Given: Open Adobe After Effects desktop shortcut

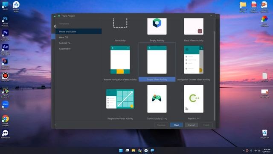Looking at the screenshot, I should pos(5,50).
